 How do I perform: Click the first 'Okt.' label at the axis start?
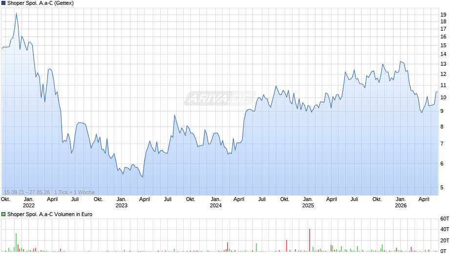click(x=5, y=200)
